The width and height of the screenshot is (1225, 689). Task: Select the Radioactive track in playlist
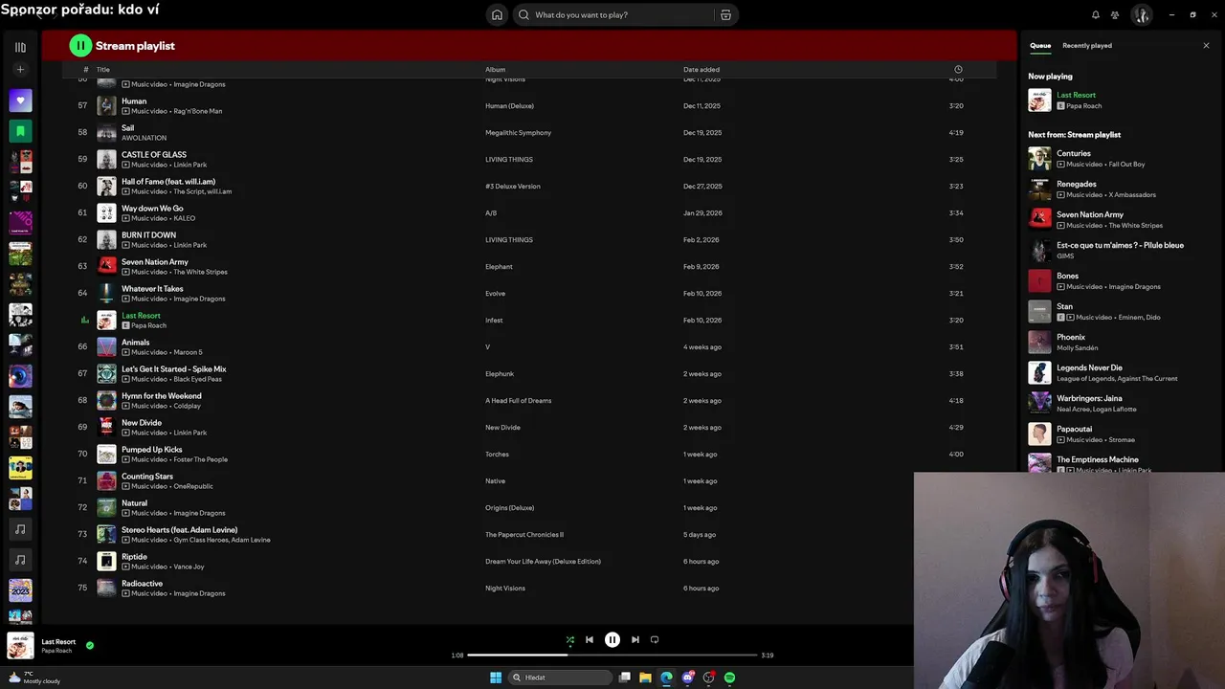click(x=142, y=583)
